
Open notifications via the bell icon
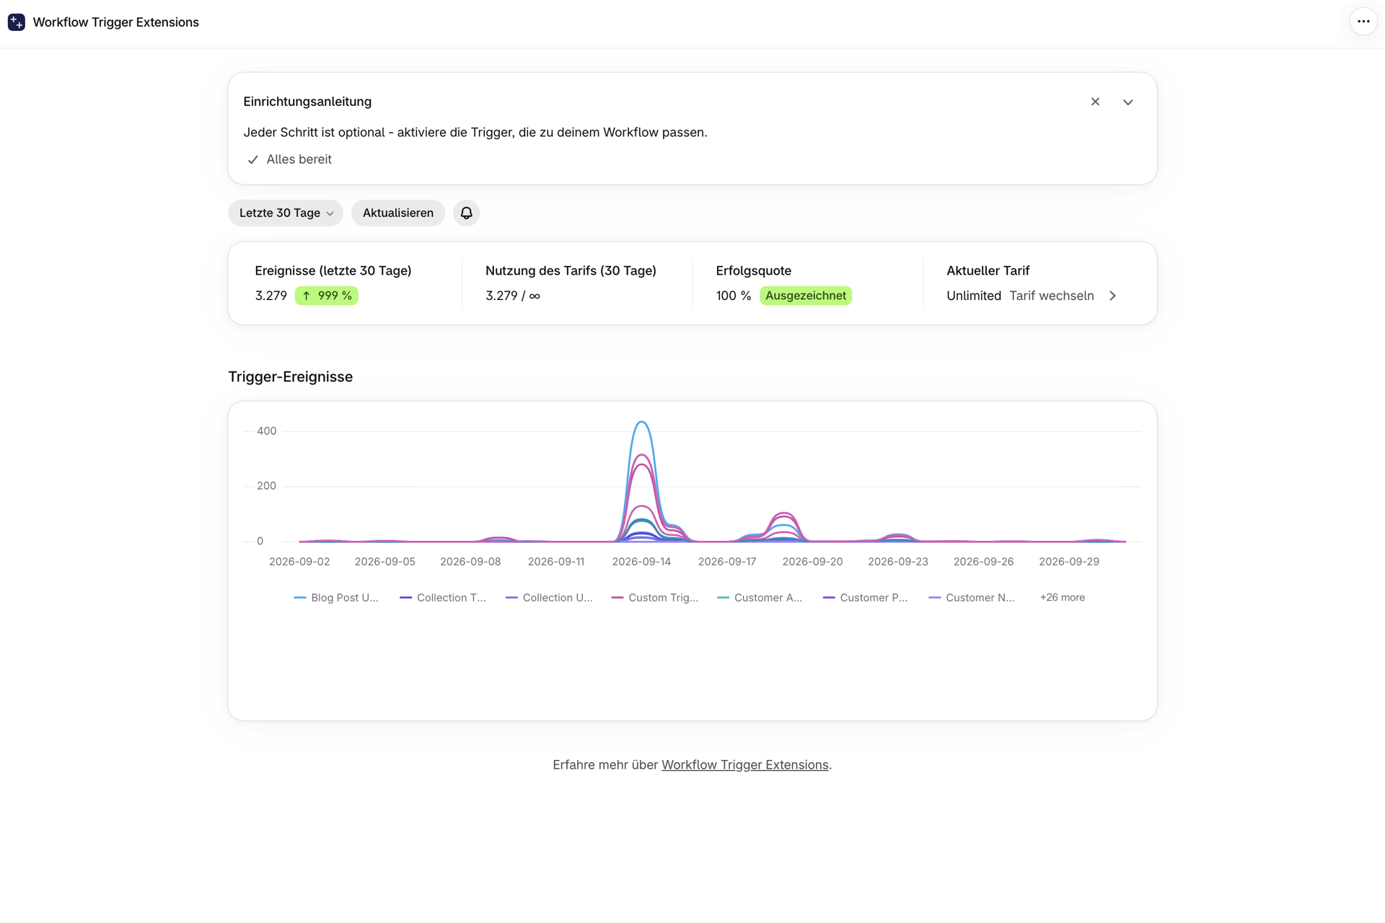(x=467, y=213)
